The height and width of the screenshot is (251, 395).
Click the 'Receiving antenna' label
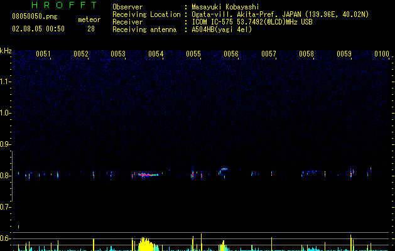click(144, 29)
